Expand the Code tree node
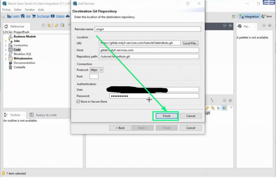Viewport: 276px width, 178px height. (x=6, y=50)
